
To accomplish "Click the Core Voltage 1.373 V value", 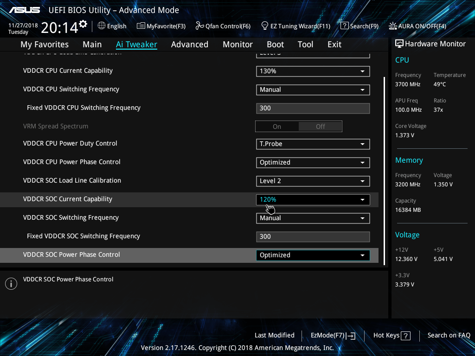I will tap(404, 135).
